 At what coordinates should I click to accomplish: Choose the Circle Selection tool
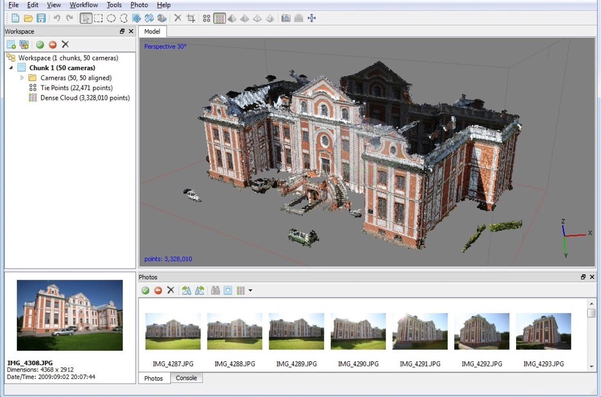(111, 18)
